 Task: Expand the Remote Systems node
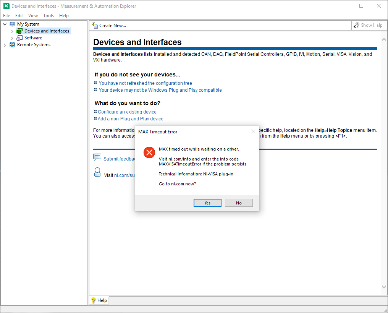point(5,45)
